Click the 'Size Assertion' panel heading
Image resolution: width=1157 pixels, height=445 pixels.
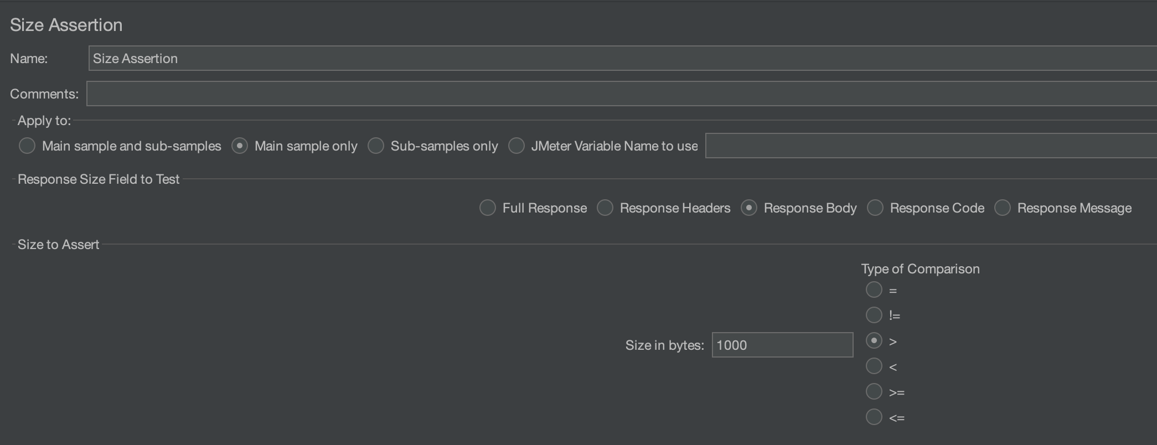tap(66, 25)
